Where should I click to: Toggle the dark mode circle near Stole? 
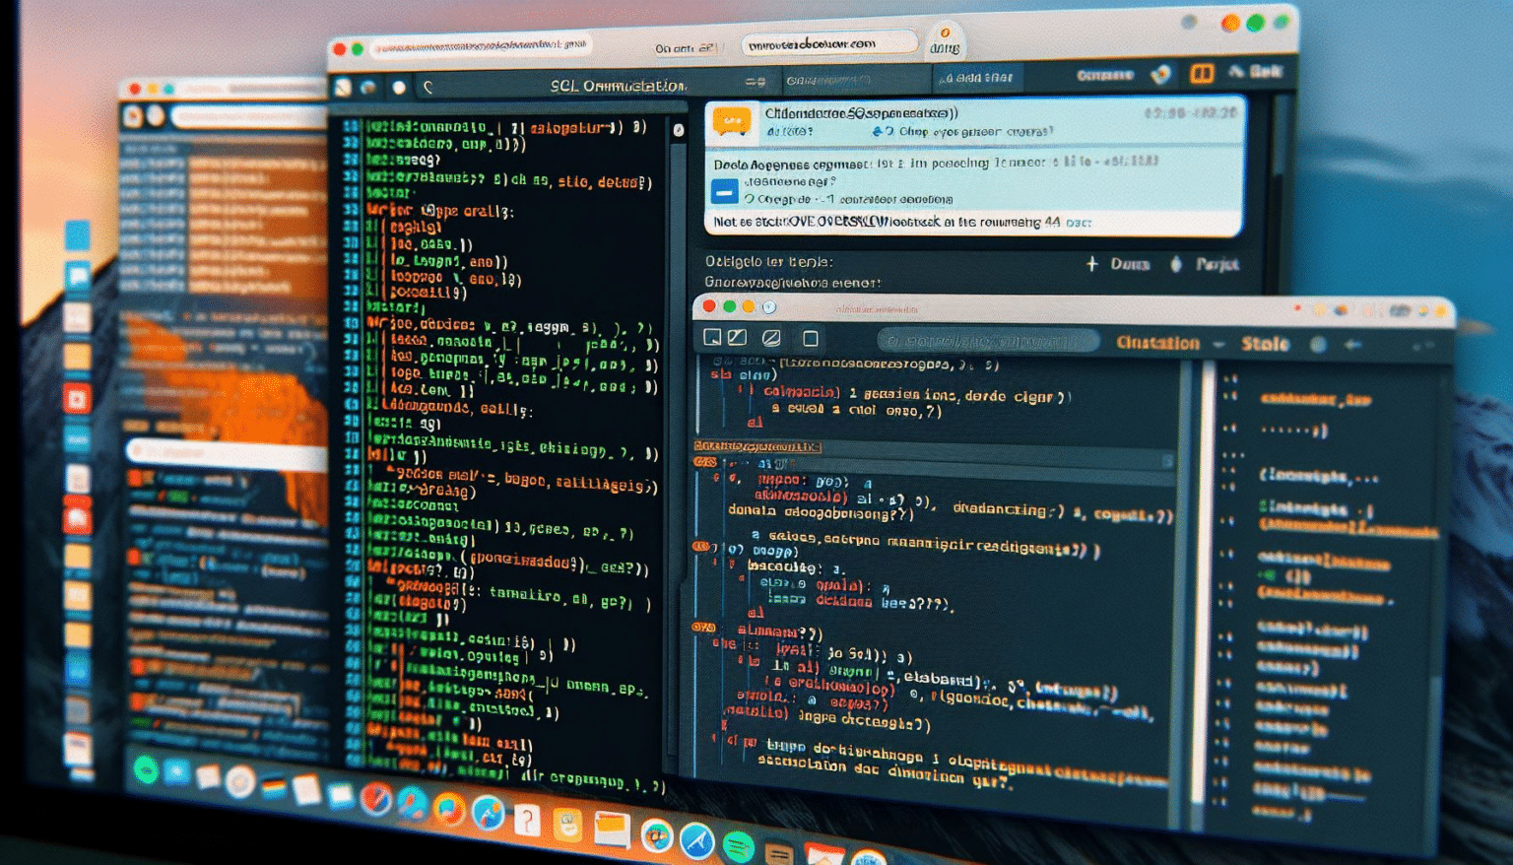[x=1319, y=342]
